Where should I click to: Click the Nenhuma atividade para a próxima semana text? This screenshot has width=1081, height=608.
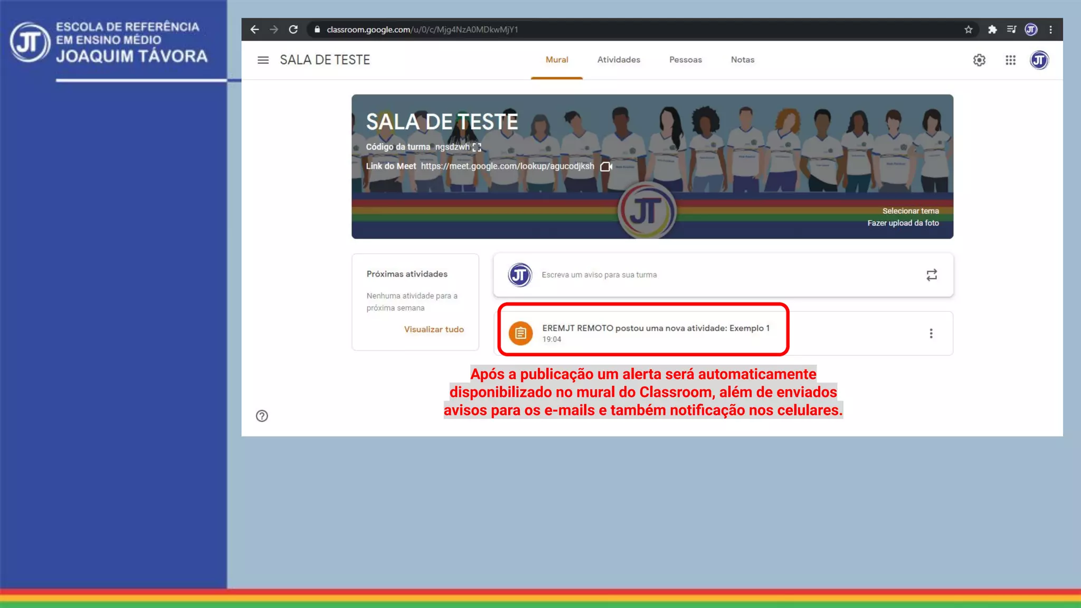coord(412,302)
